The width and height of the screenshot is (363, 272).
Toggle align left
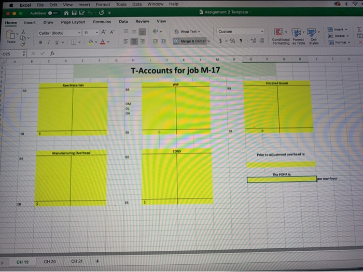125,41
